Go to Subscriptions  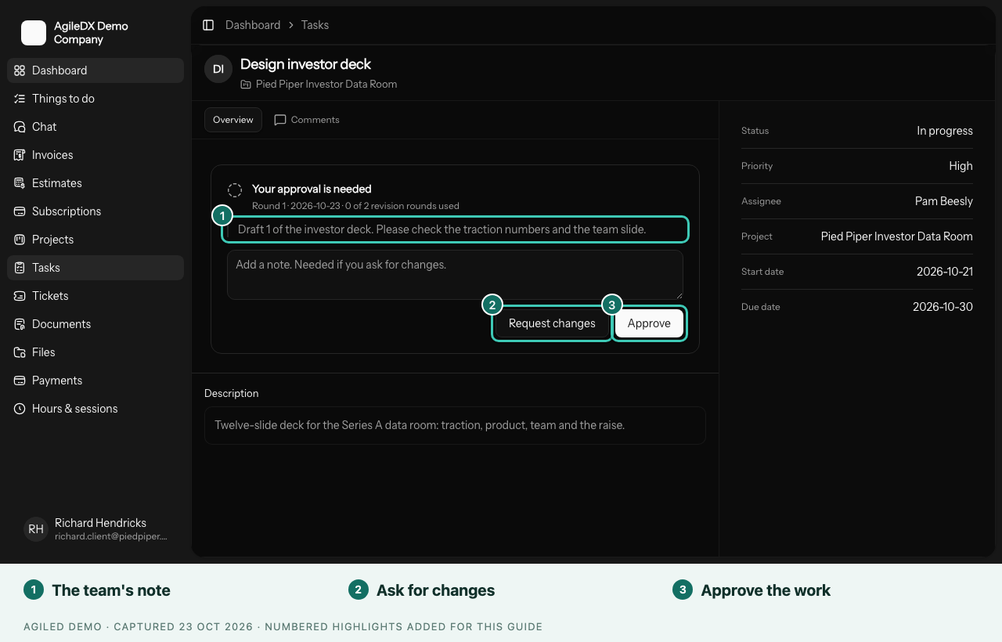[96, 211]
